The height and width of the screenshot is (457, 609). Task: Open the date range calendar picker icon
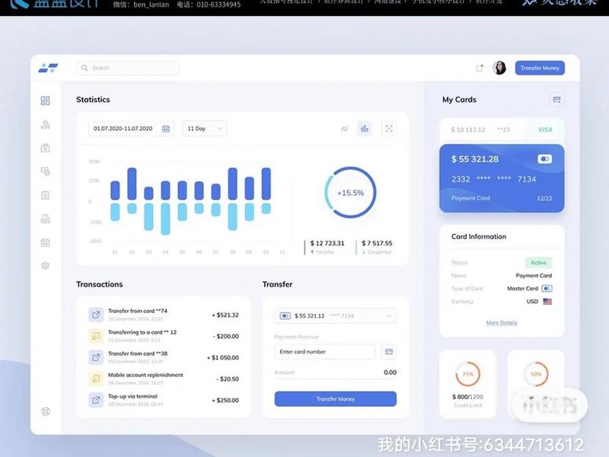(166, 129)
